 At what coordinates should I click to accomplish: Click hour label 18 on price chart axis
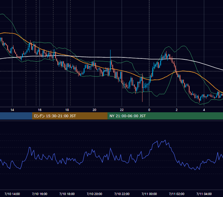point(67,110)
